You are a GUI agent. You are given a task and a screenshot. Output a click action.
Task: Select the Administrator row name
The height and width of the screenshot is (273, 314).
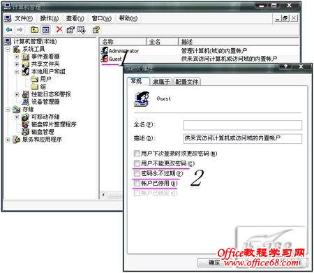tap(124, 51)
